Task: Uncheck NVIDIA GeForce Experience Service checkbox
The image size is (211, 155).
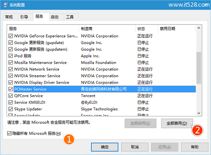Action: pos(11,36)
